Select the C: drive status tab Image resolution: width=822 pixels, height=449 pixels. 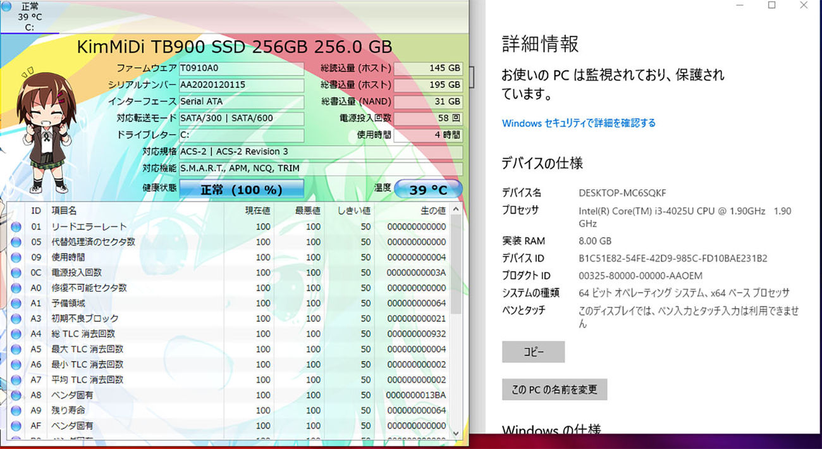[30, 17]
